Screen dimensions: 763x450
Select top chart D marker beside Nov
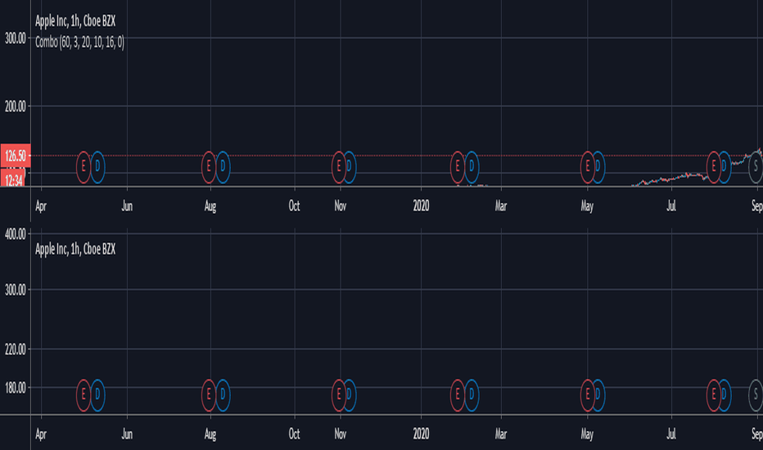pos(350,167)
